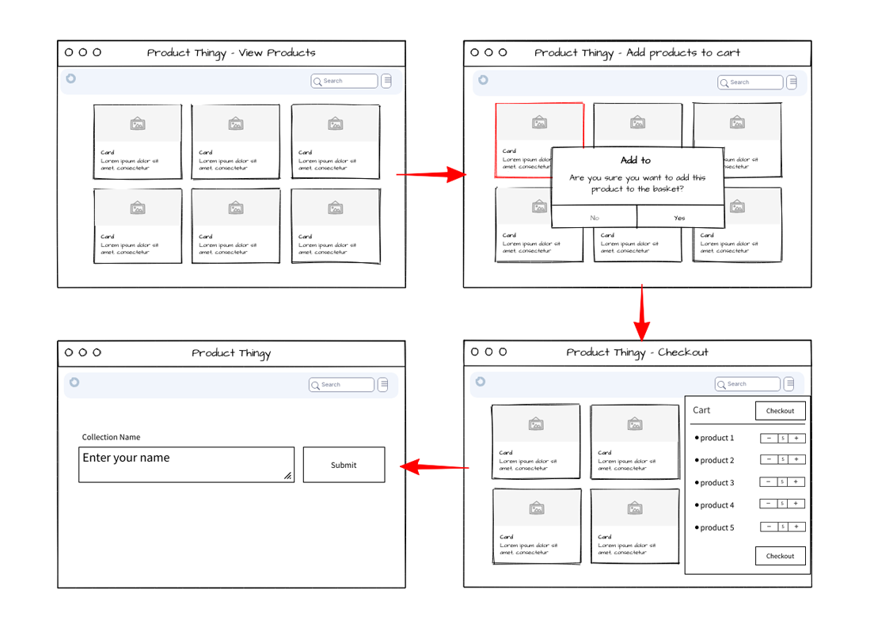The image size is (874, 639).
Task: Select product 4 in the cart list
Action: click(x=716, y=505)
